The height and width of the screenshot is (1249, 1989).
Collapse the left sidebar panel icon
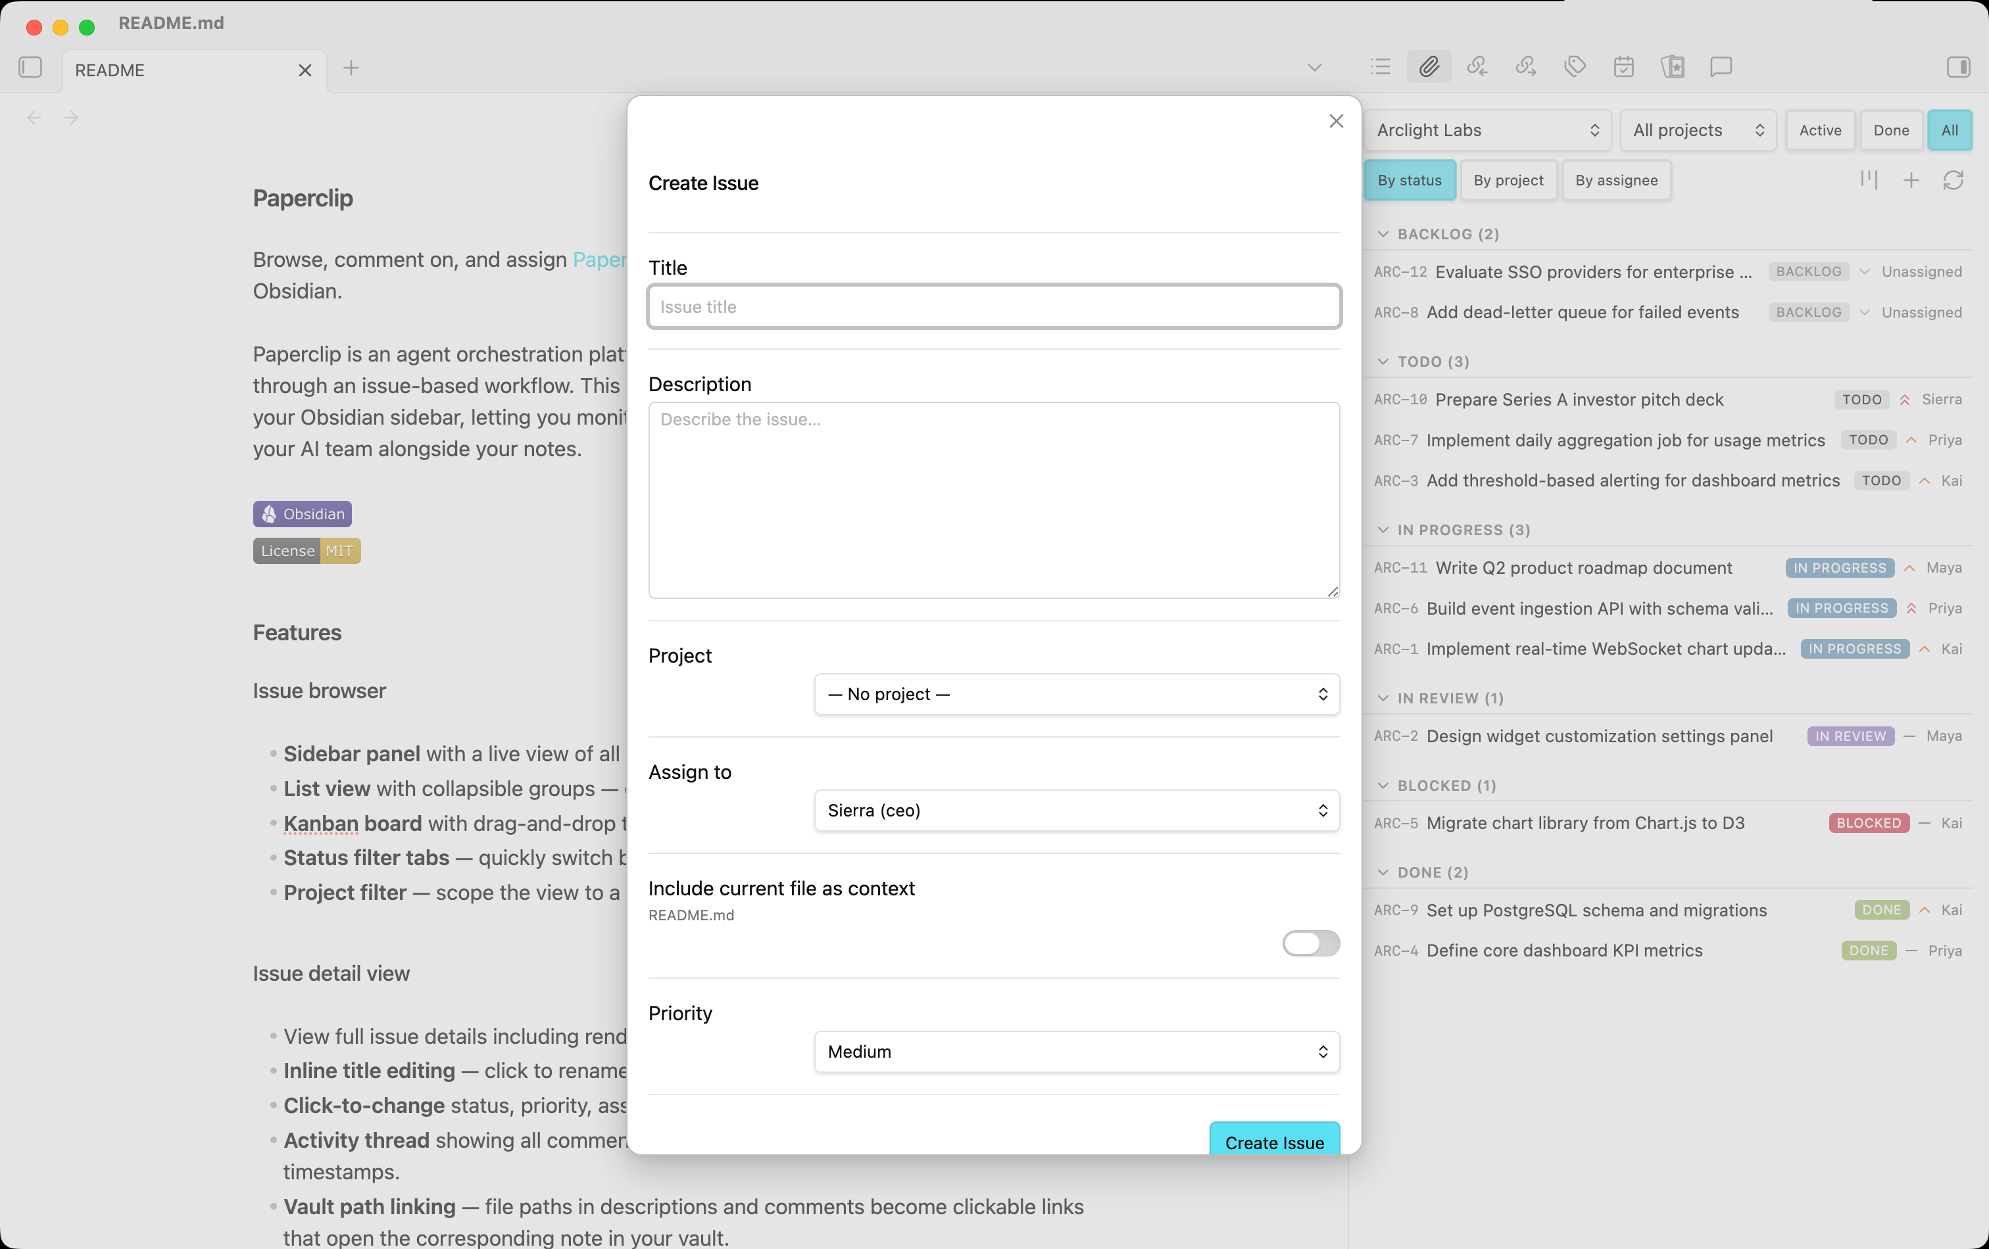(30, 67)
